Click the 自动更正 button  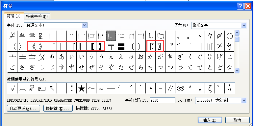point(23,108)
